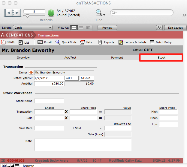
Task: Open the Find magnifying glass tool
Action: (99, 13)
